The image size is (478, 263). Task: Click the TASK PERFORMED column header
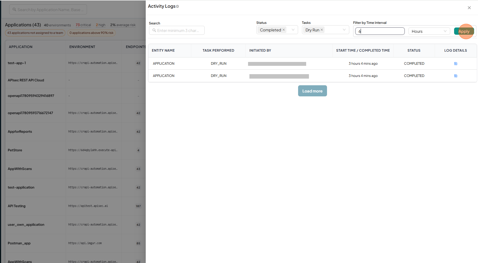tap(218, 51)
